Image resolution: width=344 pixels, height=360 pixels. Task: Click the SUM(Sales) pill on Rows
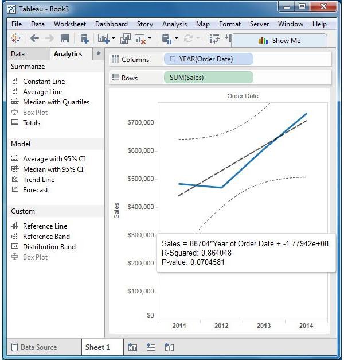point(209,78)
